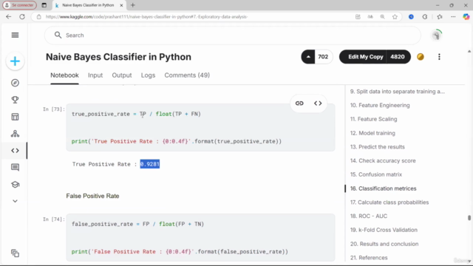This screenshot has height=266, width=473.
Task: Upvote the notebook with arrow button
Action: [308, 57]
